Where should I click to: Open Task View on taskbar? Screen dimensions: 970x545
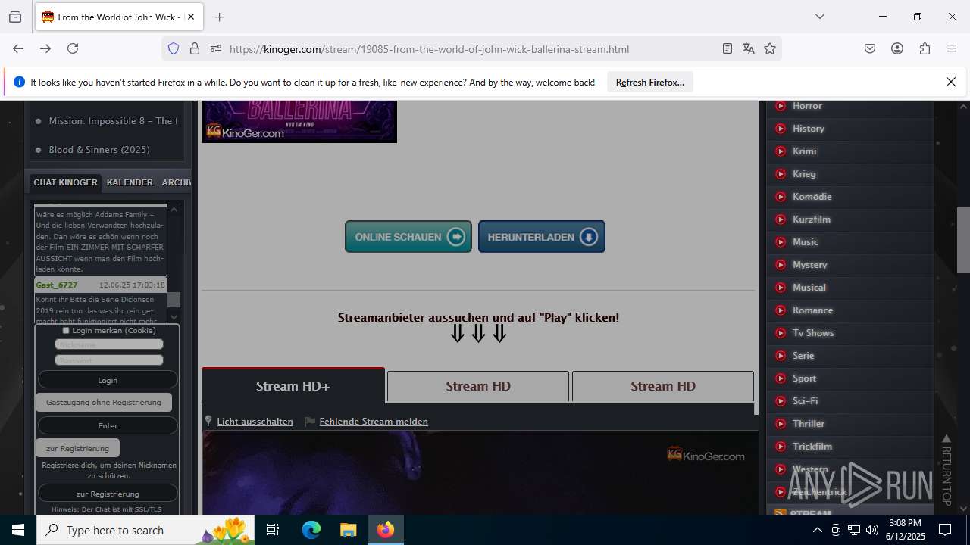274,530
